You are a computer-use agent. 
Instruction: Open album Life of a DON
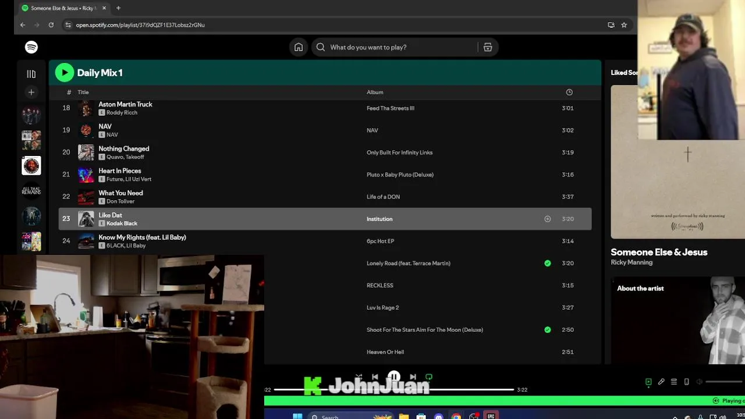point(383,197)
